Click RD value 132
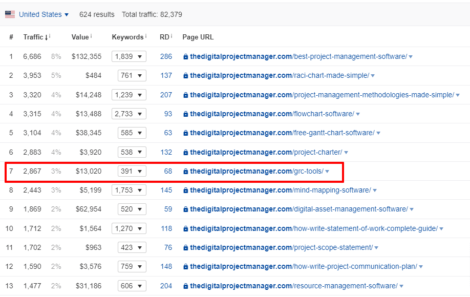Screen dimensions: 470x297 pos(166,152)
